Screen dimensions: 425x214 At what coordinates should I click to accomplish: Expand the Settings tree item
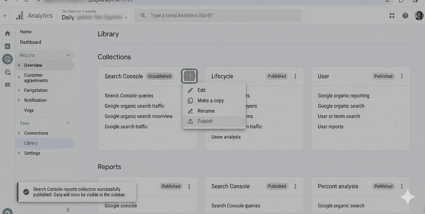[x=19, y=153]
